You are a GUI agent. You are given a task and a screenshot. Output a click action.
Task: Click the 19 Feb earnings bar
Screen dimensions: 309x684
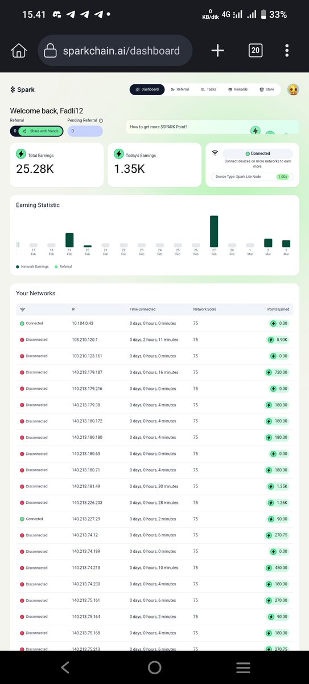coord(69,240)
